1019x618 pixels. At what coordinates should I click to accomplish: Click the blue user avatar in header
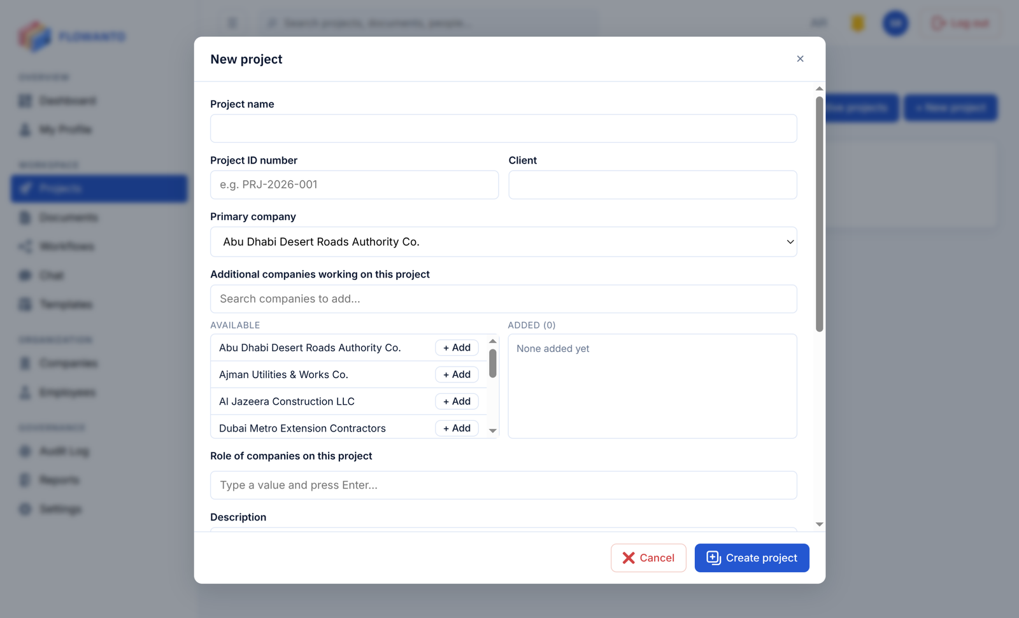pyautogui.click(x=895, y=24)
